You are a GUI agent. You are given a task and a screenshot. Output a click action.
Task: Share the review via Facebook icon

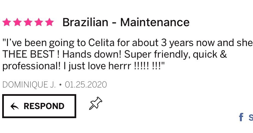[x=241, y=117]
